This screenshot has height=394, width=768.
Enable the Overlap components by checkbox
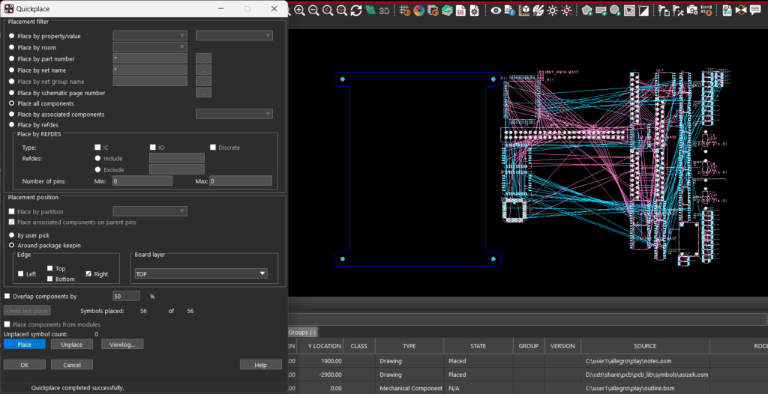(x=8, y=297)
